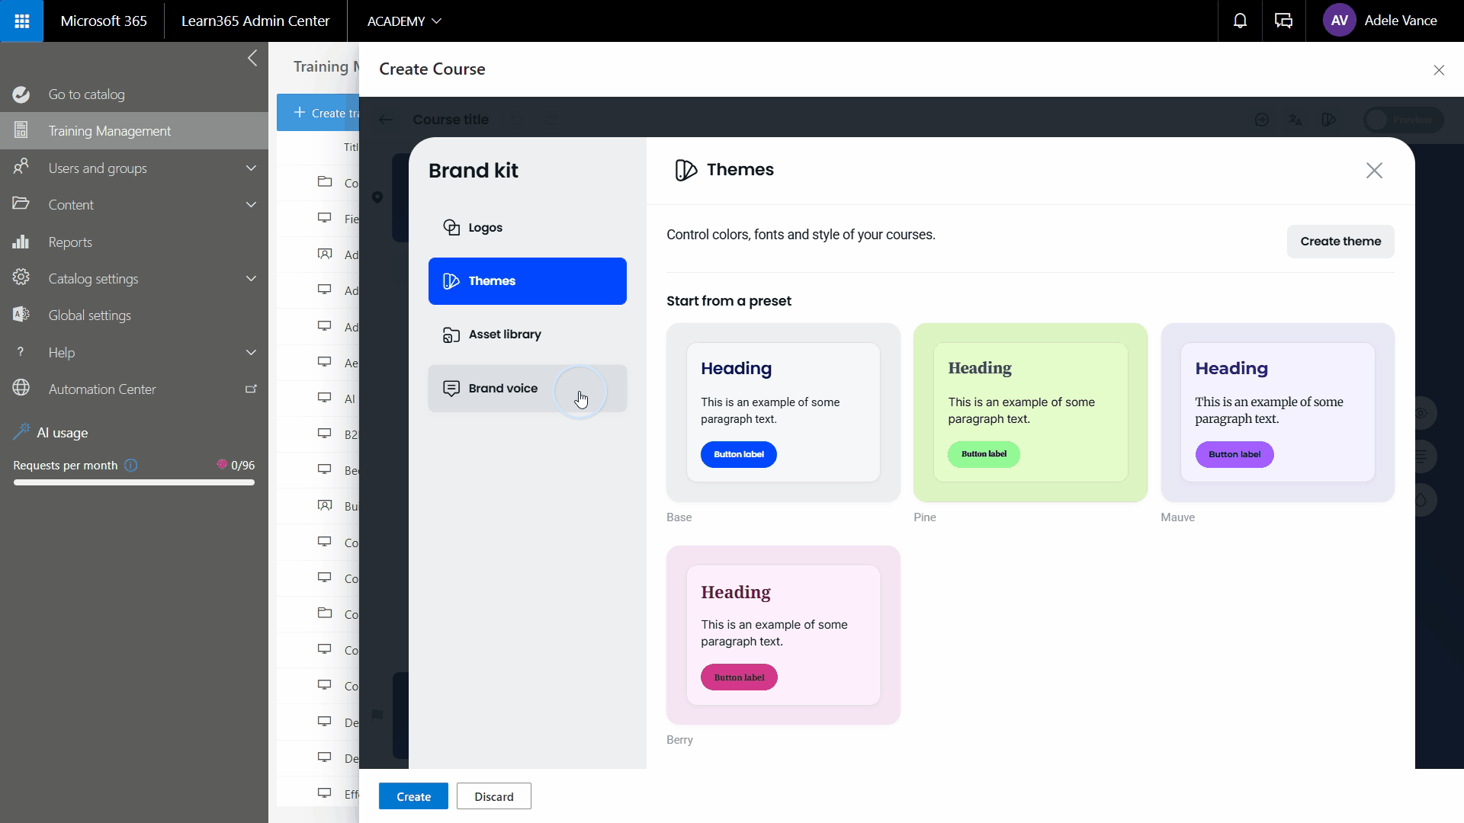1464x823 pixels.
Task: Open the Microsoft 365 app launcher
Action: click(x=21, y=21)
